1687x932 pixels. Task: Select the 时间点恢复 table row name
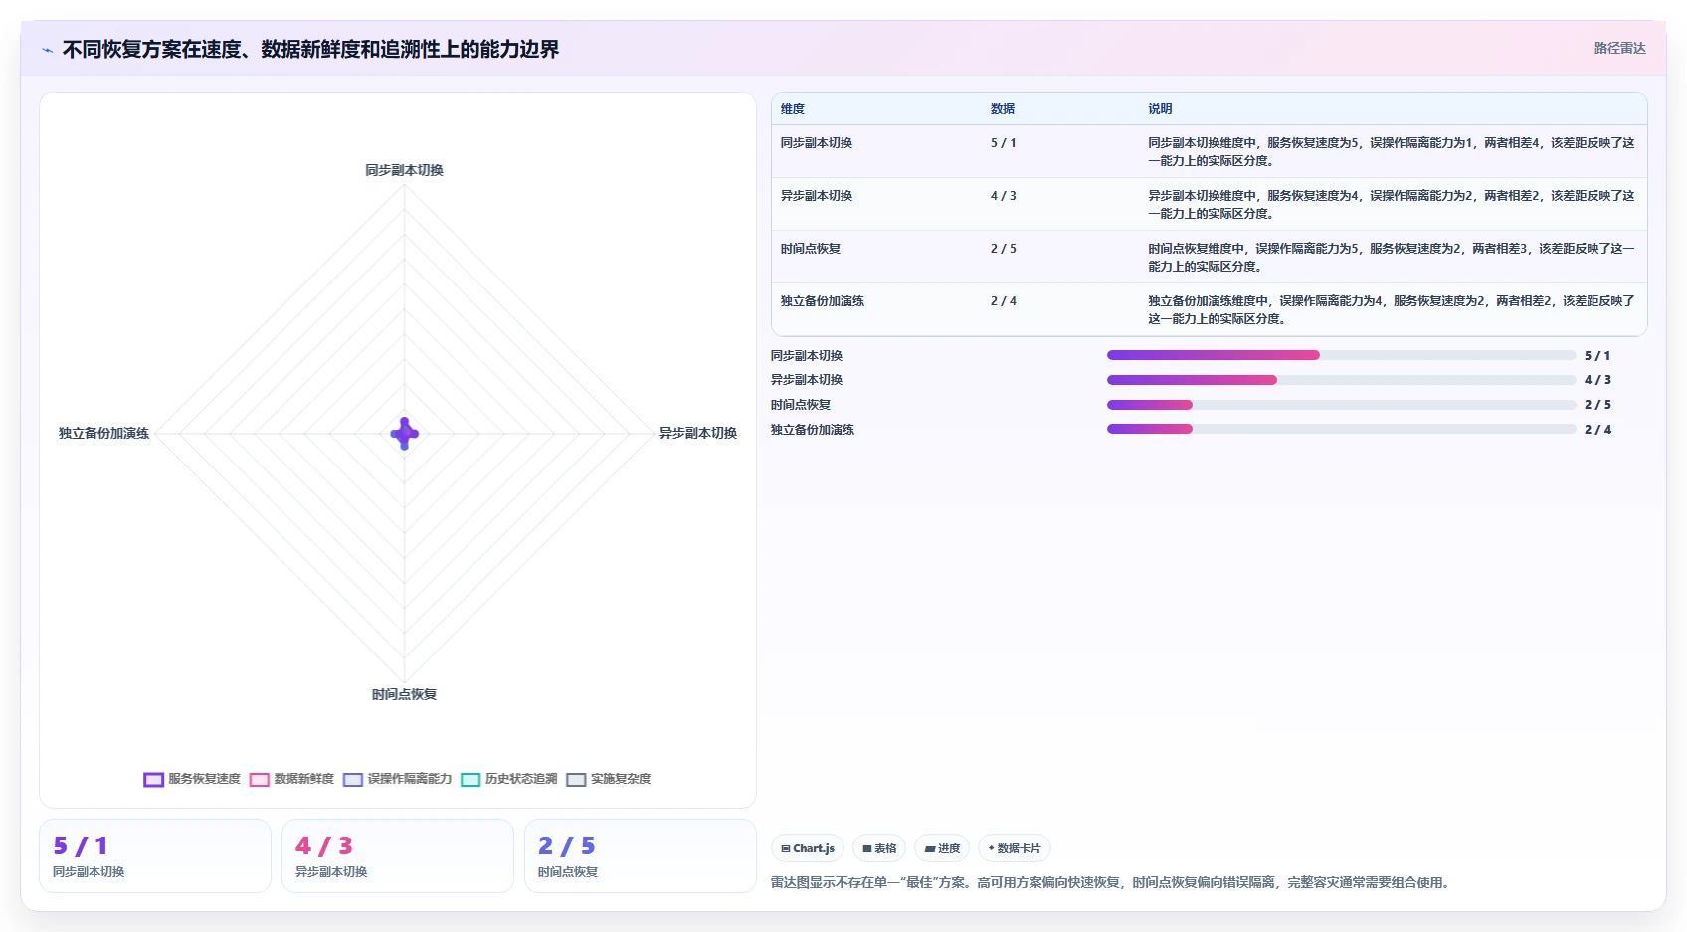[811, 249]
